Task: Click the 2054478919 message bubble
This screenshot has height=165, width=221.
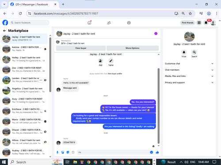Action: pos(69,143)
